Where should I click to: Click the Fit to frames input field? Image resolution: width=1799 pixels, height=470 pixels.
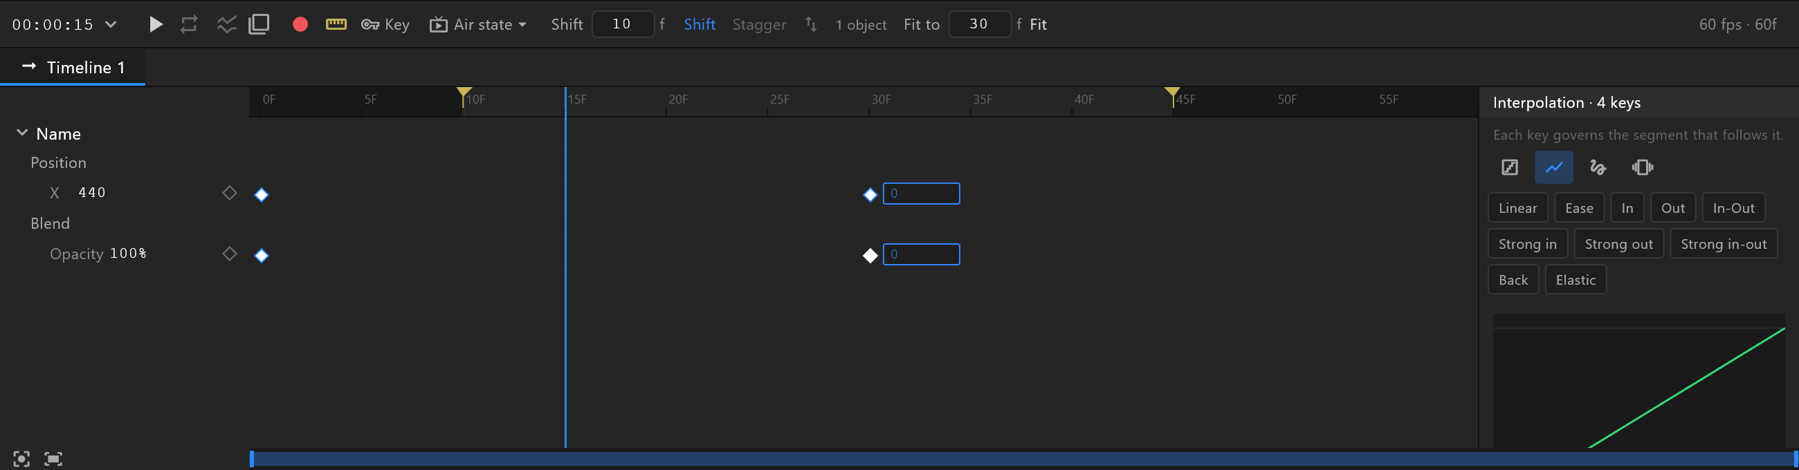[979, 24]
